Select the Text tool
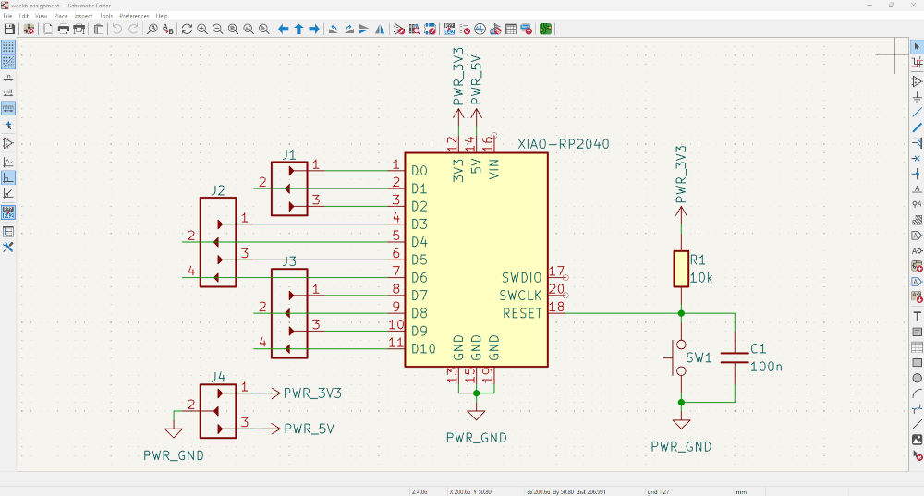 click(917, 316)
